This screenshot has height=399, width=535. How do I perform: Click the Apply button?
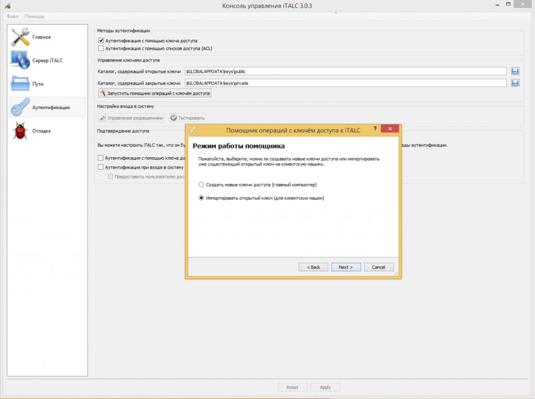325,387
